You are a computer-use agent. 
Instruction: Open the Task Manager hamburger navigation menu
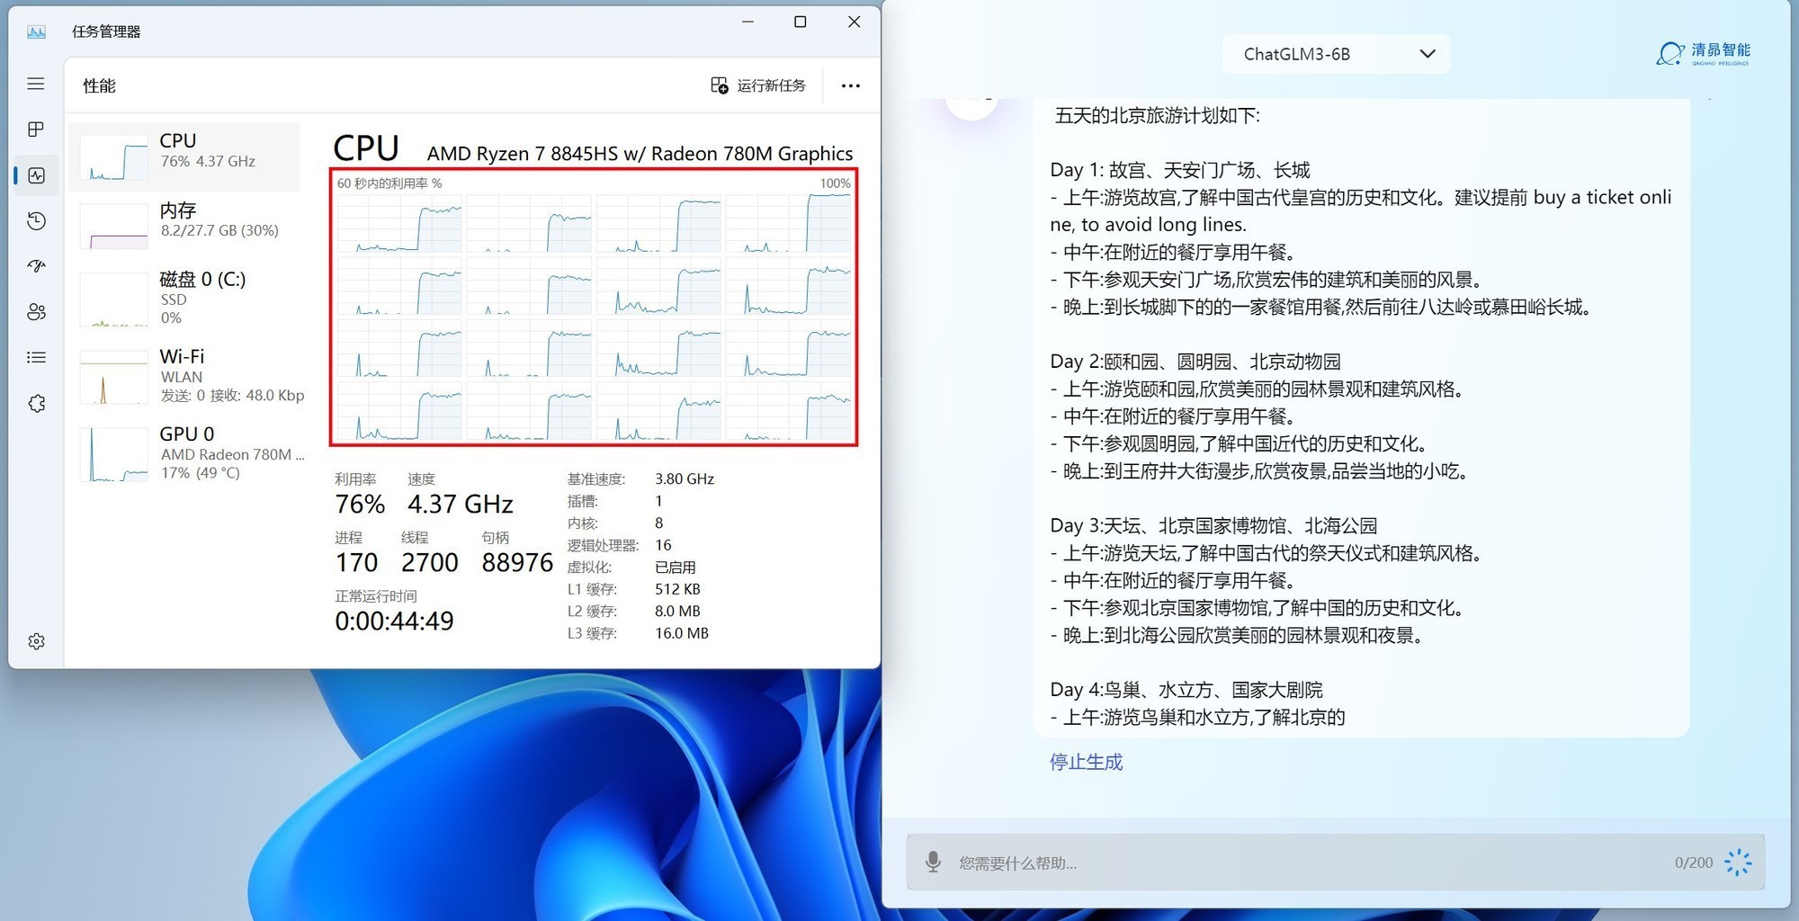point(36,84)
